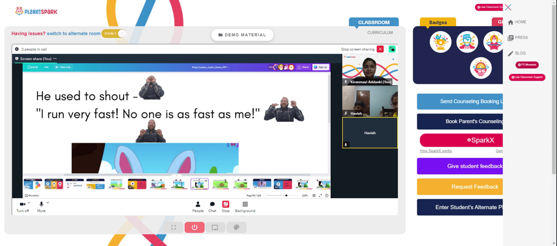This screenshot has height=246, width=557.
Task: Open PRESS in side menu
Action: click(x=518, y=38)
